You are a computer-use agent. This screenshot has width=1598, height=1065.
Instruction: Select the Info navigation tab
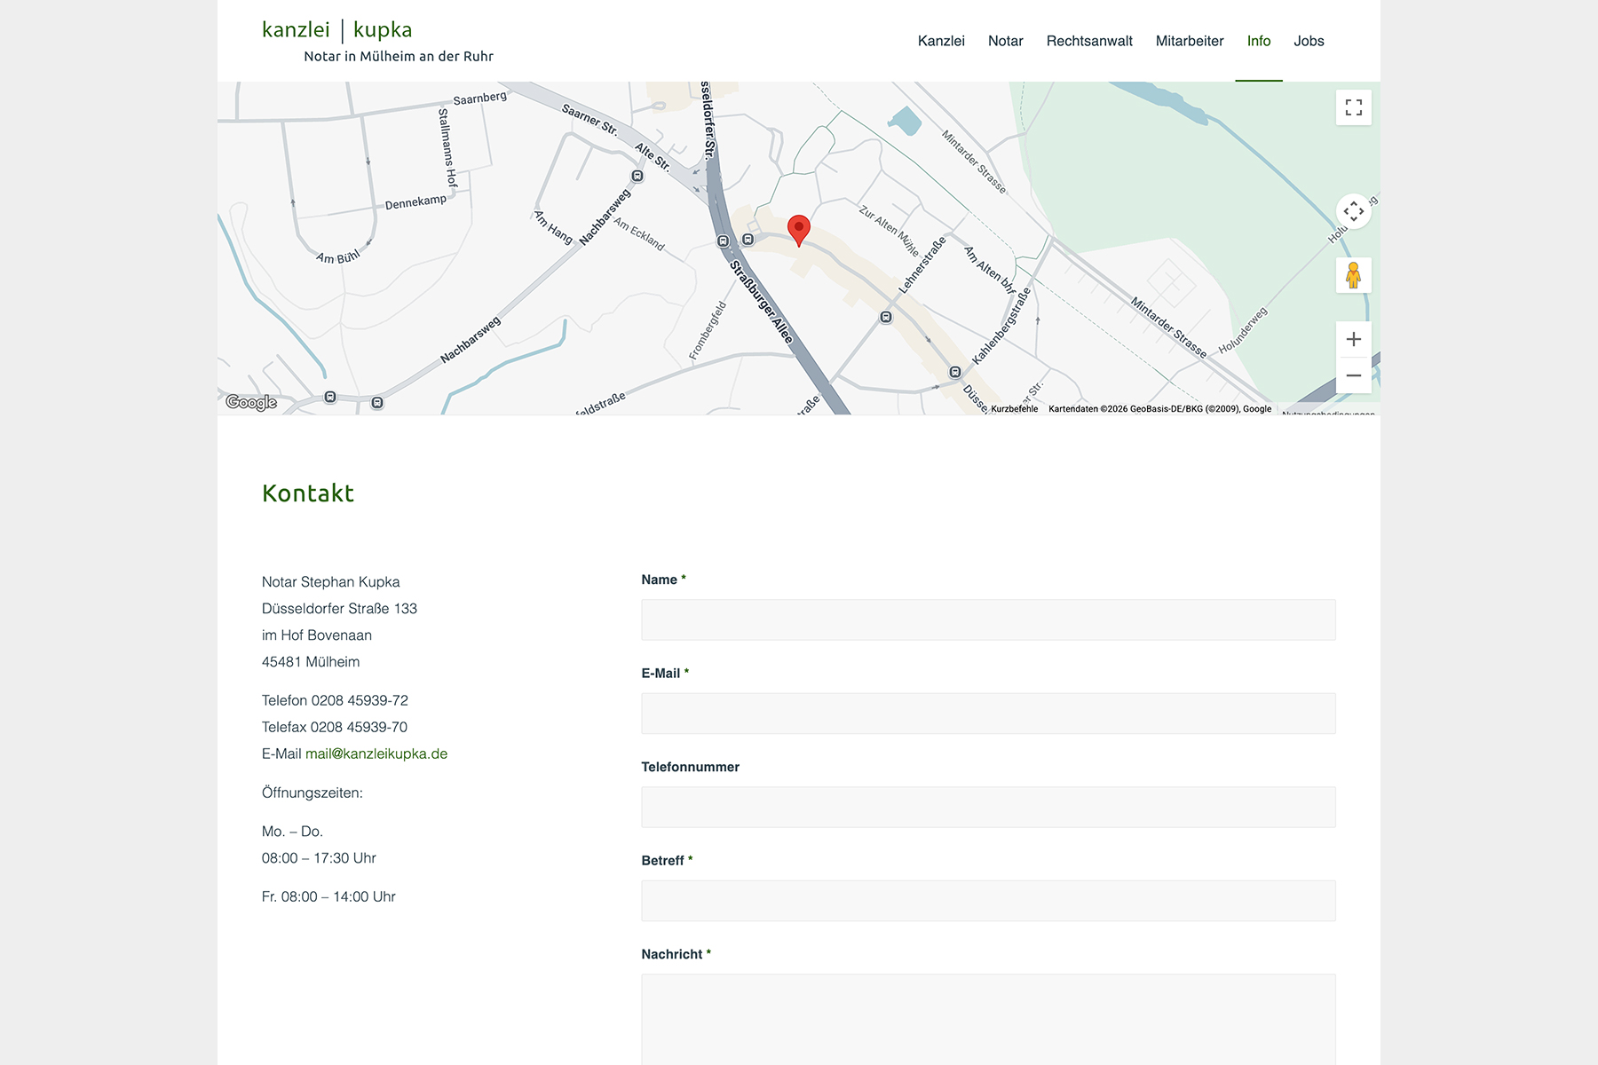pos(1258,41)
